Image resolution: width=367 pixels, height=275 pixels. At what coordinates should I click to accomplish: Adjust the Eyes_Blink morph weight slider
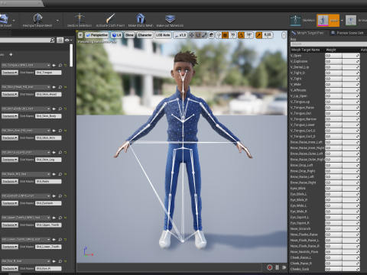[x=343, y=189]
